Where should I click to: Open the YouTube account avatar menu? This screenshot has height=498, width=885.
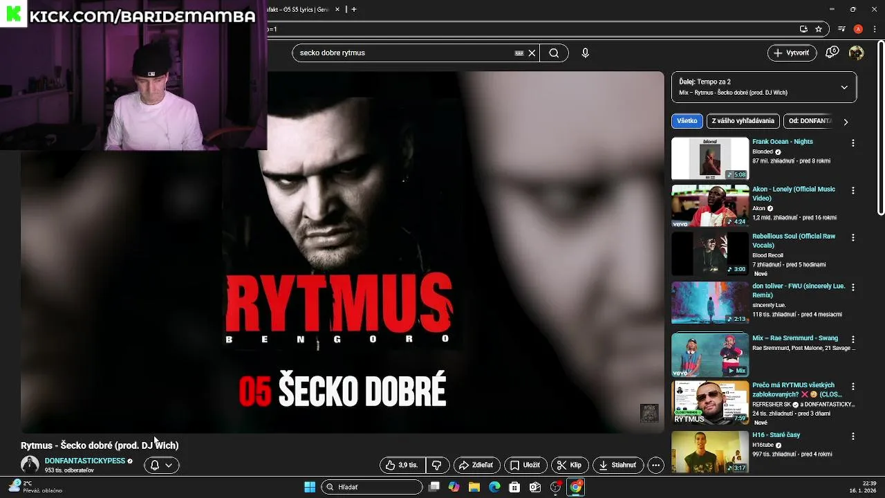(x=856, y=53)
